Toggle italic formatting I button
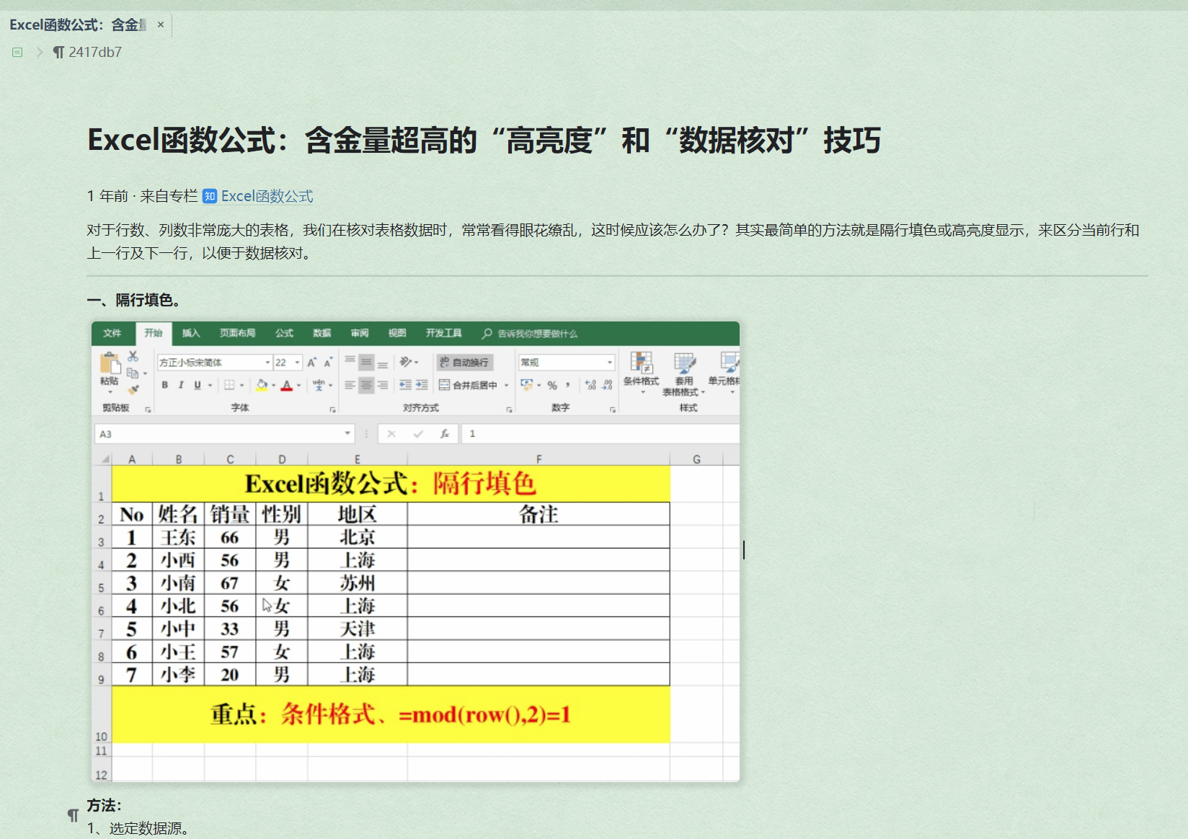The height and width of the screenshot is (839, 1188). point(181,386)
